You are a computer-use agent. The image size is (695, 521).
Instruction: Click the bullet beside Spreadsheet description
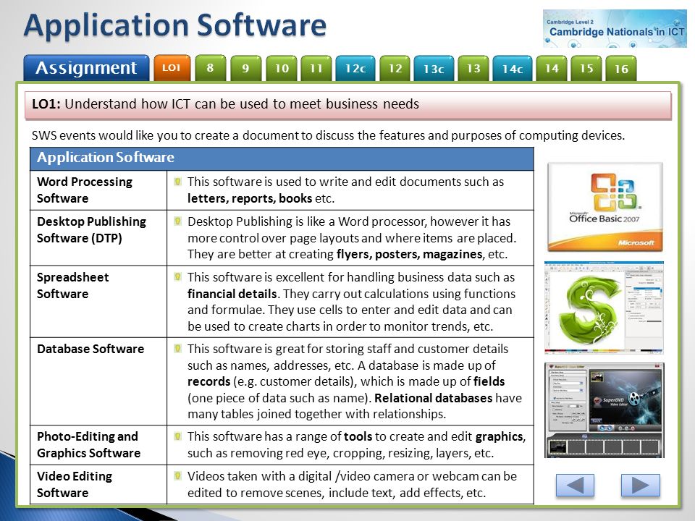(178, 277)
